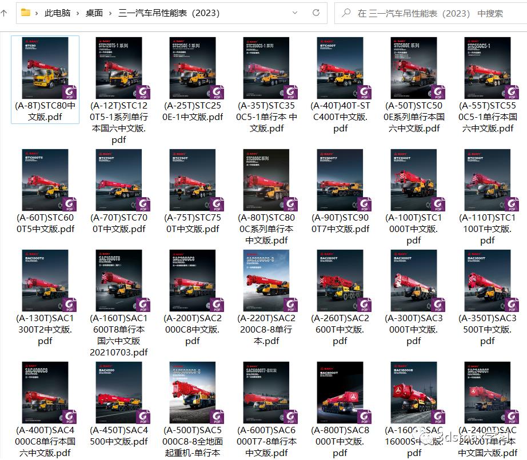Screen dimensions: 527x460
Task: Click file name (A-300T)SAC3000T中文版.pdf
Action: coord(414,329)
